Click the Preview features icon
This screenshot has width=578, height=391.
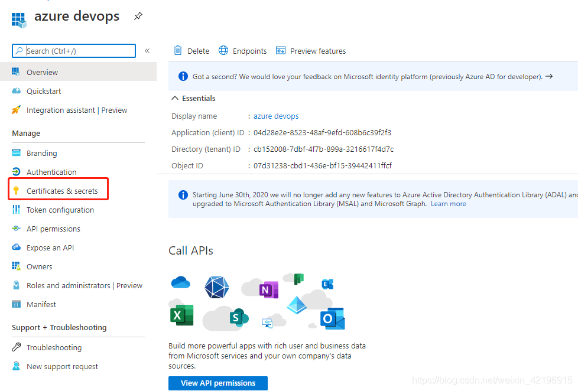(281, 50)
